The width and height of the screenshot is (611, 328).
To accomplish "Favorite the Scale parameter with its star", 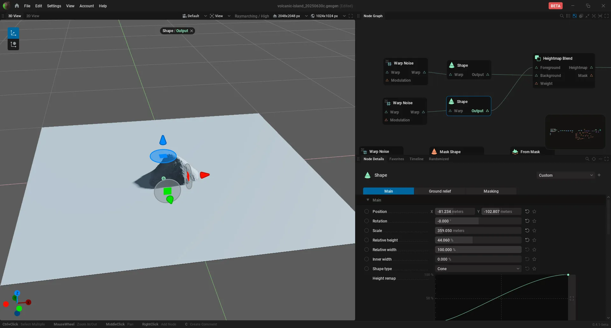I will pos(534,230).
